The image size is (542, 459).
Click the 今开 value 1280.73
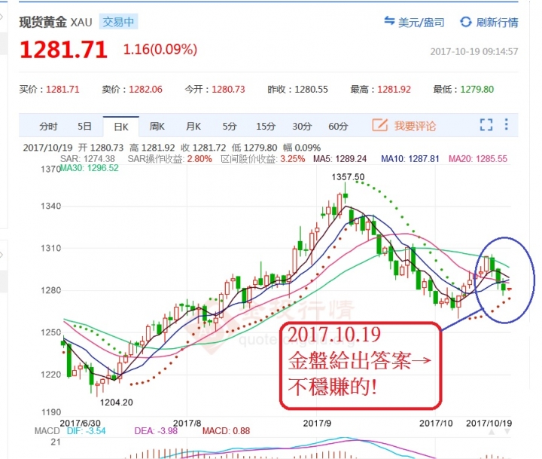coord(228,89)
